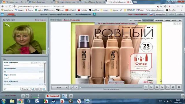Click the Панель управления label under slide

[116, 83]
